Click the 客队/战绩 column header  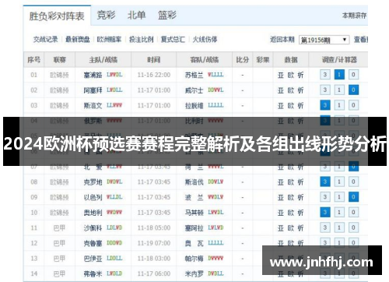click(205, 60)
